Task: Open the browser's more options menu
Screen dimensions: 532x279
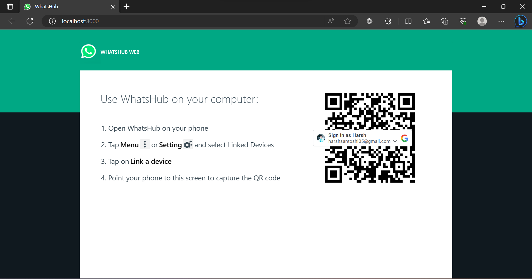Action: 502,21
